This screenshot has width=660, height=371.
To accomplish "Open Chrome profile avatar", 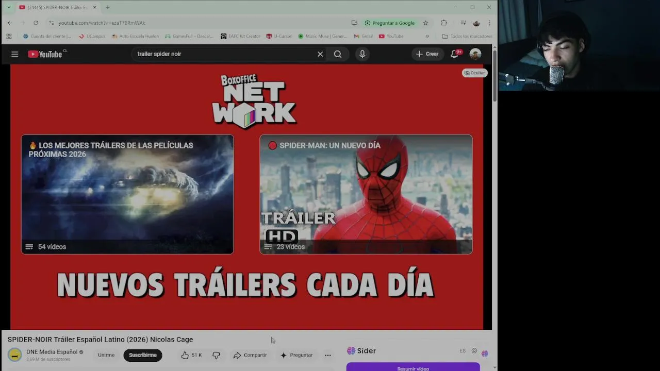I will tap(476, 23).
